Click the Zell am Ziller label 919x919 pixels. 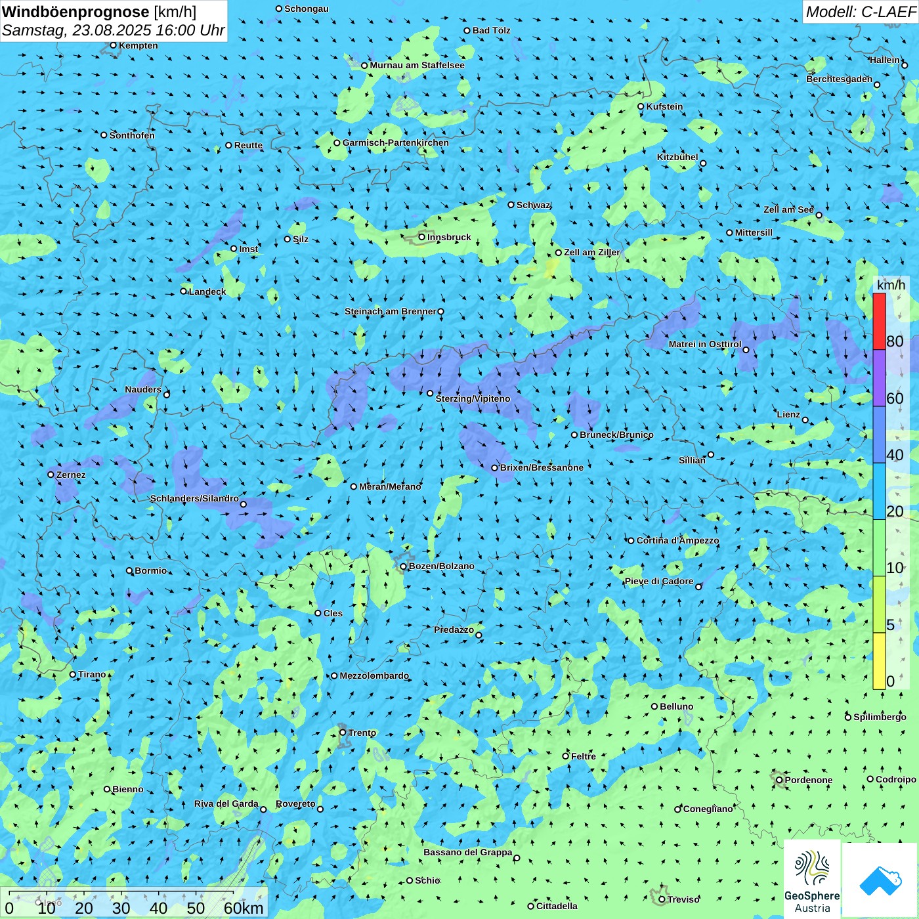pyautogui.click(x=591, y=252)
